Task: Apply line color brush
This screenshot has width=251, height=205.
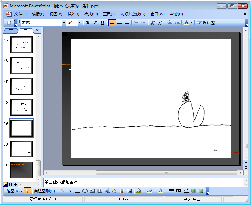Action: point(150,191)
